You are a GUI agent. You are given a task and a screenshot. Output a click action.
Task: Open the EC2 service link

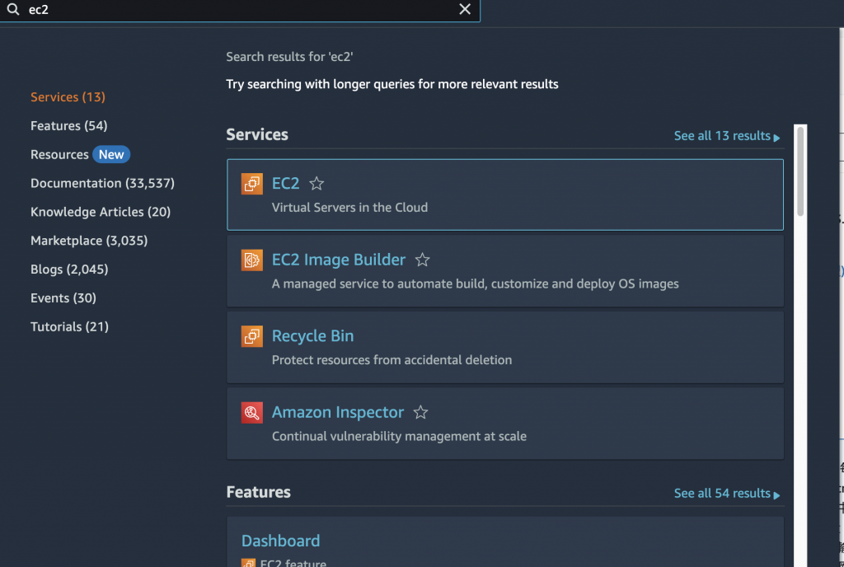[285, 184]
